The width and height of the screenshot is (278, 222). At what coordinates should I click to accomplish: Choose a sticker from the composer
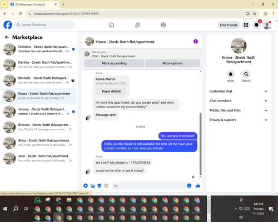[x=100, y=185]
